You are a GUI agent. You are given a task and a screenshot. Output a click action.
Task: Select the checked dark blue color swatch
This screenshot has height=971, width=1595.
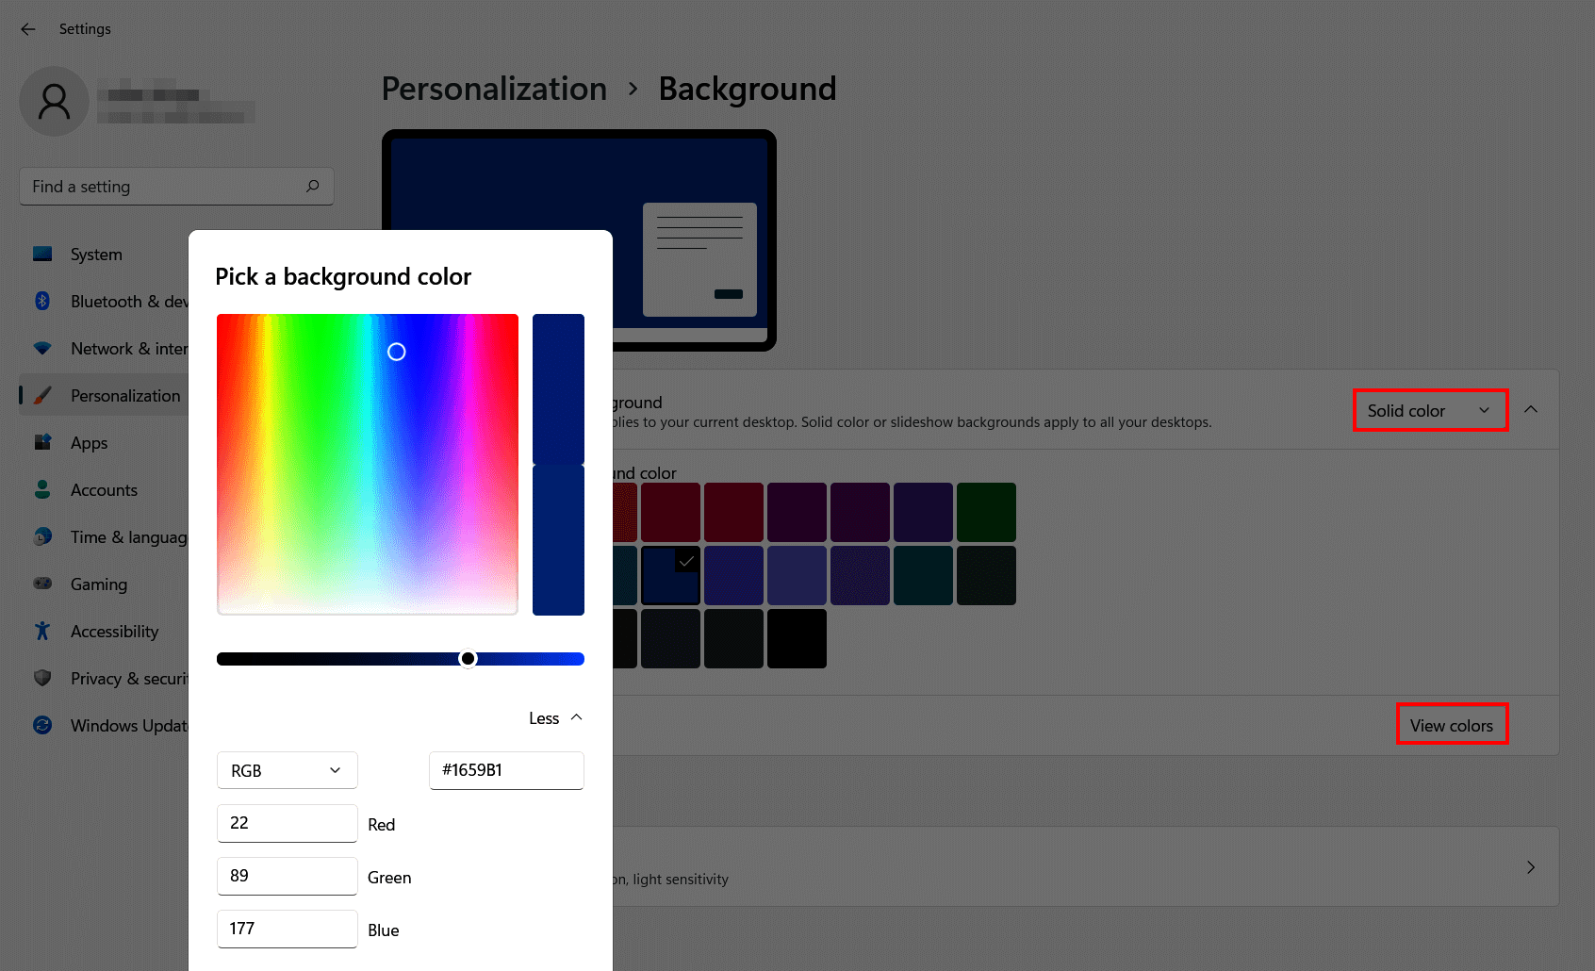tap(670, 575)
